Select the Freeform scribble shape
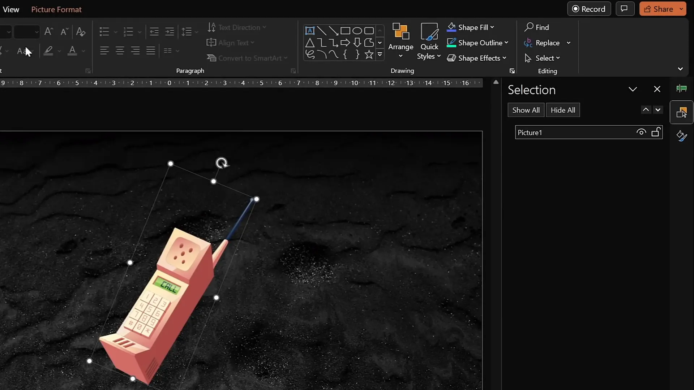The height and width of the screenshot is (390, 694). (x=310, y=55)
